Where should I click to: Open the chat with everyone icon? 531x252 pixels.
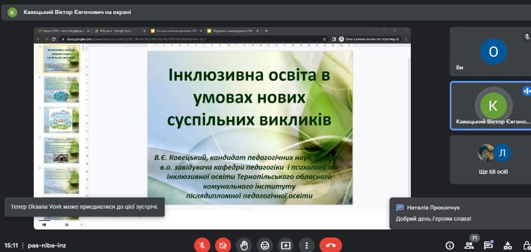(488, 245)
